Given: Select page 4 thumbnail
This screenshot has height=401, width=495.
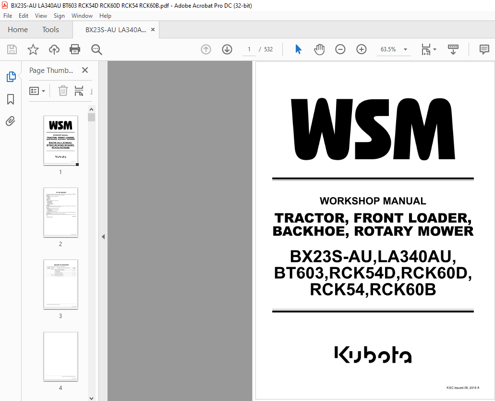Looking at the screenshot, I should click(60, 356).
